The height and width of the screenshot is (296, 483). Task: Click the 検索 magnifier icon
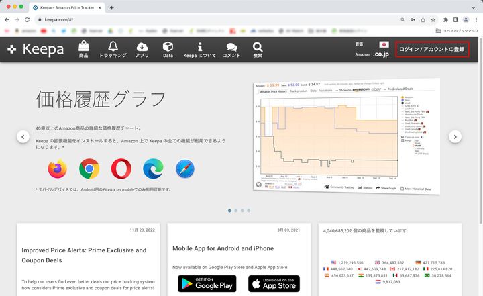[x=258, y=48]
